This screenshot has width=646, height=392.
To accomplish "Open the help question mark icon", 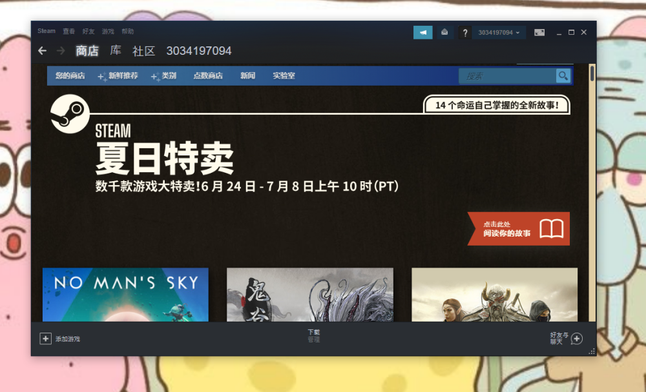I will pyautogui.click(x=464, y=32).
